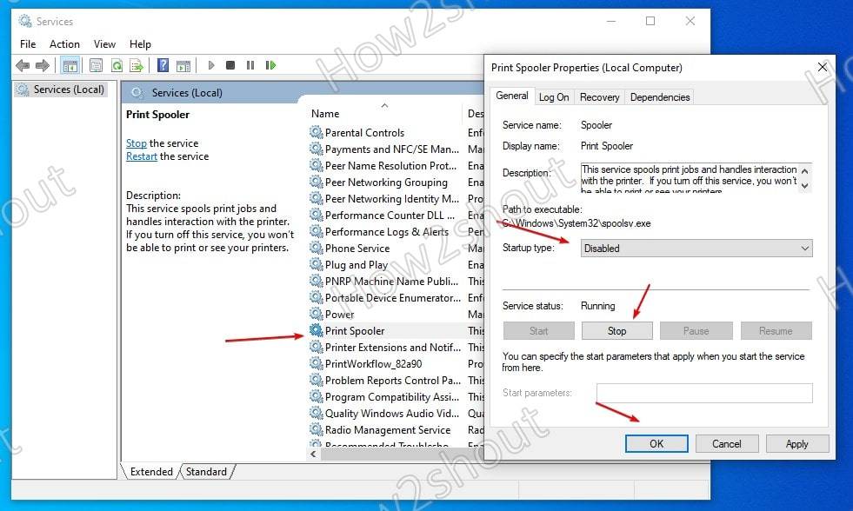The width and height of the screenshot is (853, 511).
Task: Click the Services window title bar icon
Action: coord(25,21)
